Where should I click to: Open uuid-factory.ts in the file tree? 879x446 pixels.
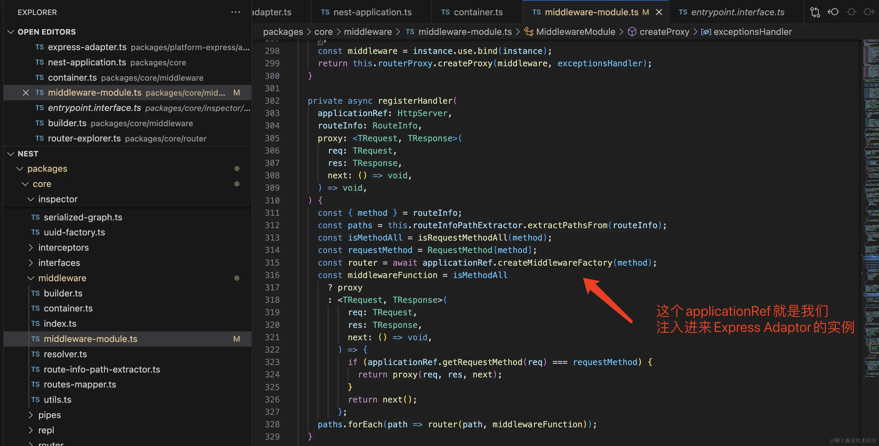[x=128, y=232]
